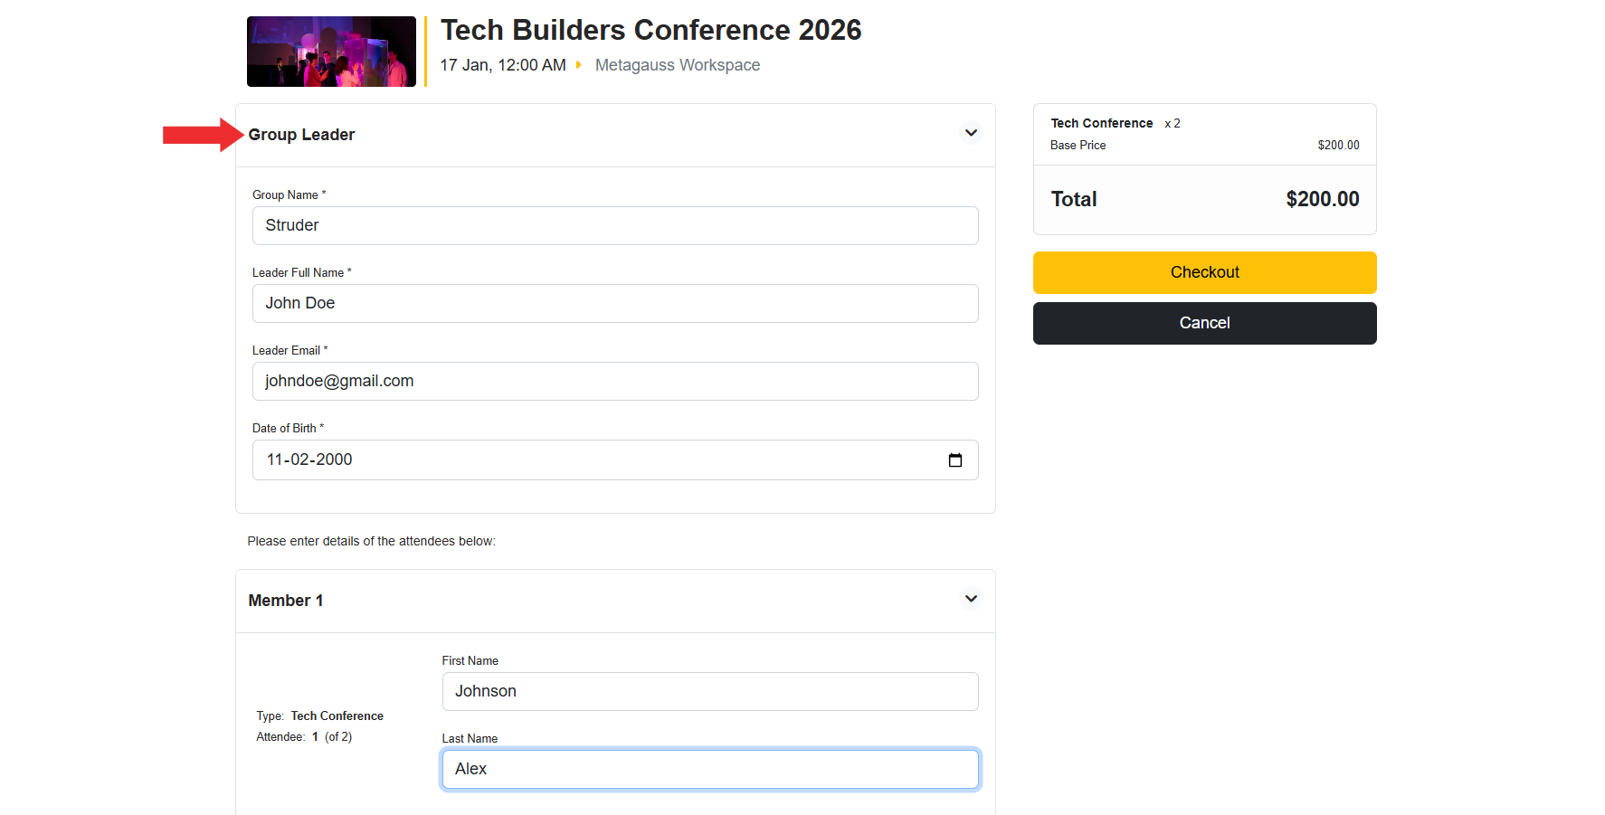Click the Member 1 section header
1605x815 pixels.
pyautogui.click(x=286, y=601)
